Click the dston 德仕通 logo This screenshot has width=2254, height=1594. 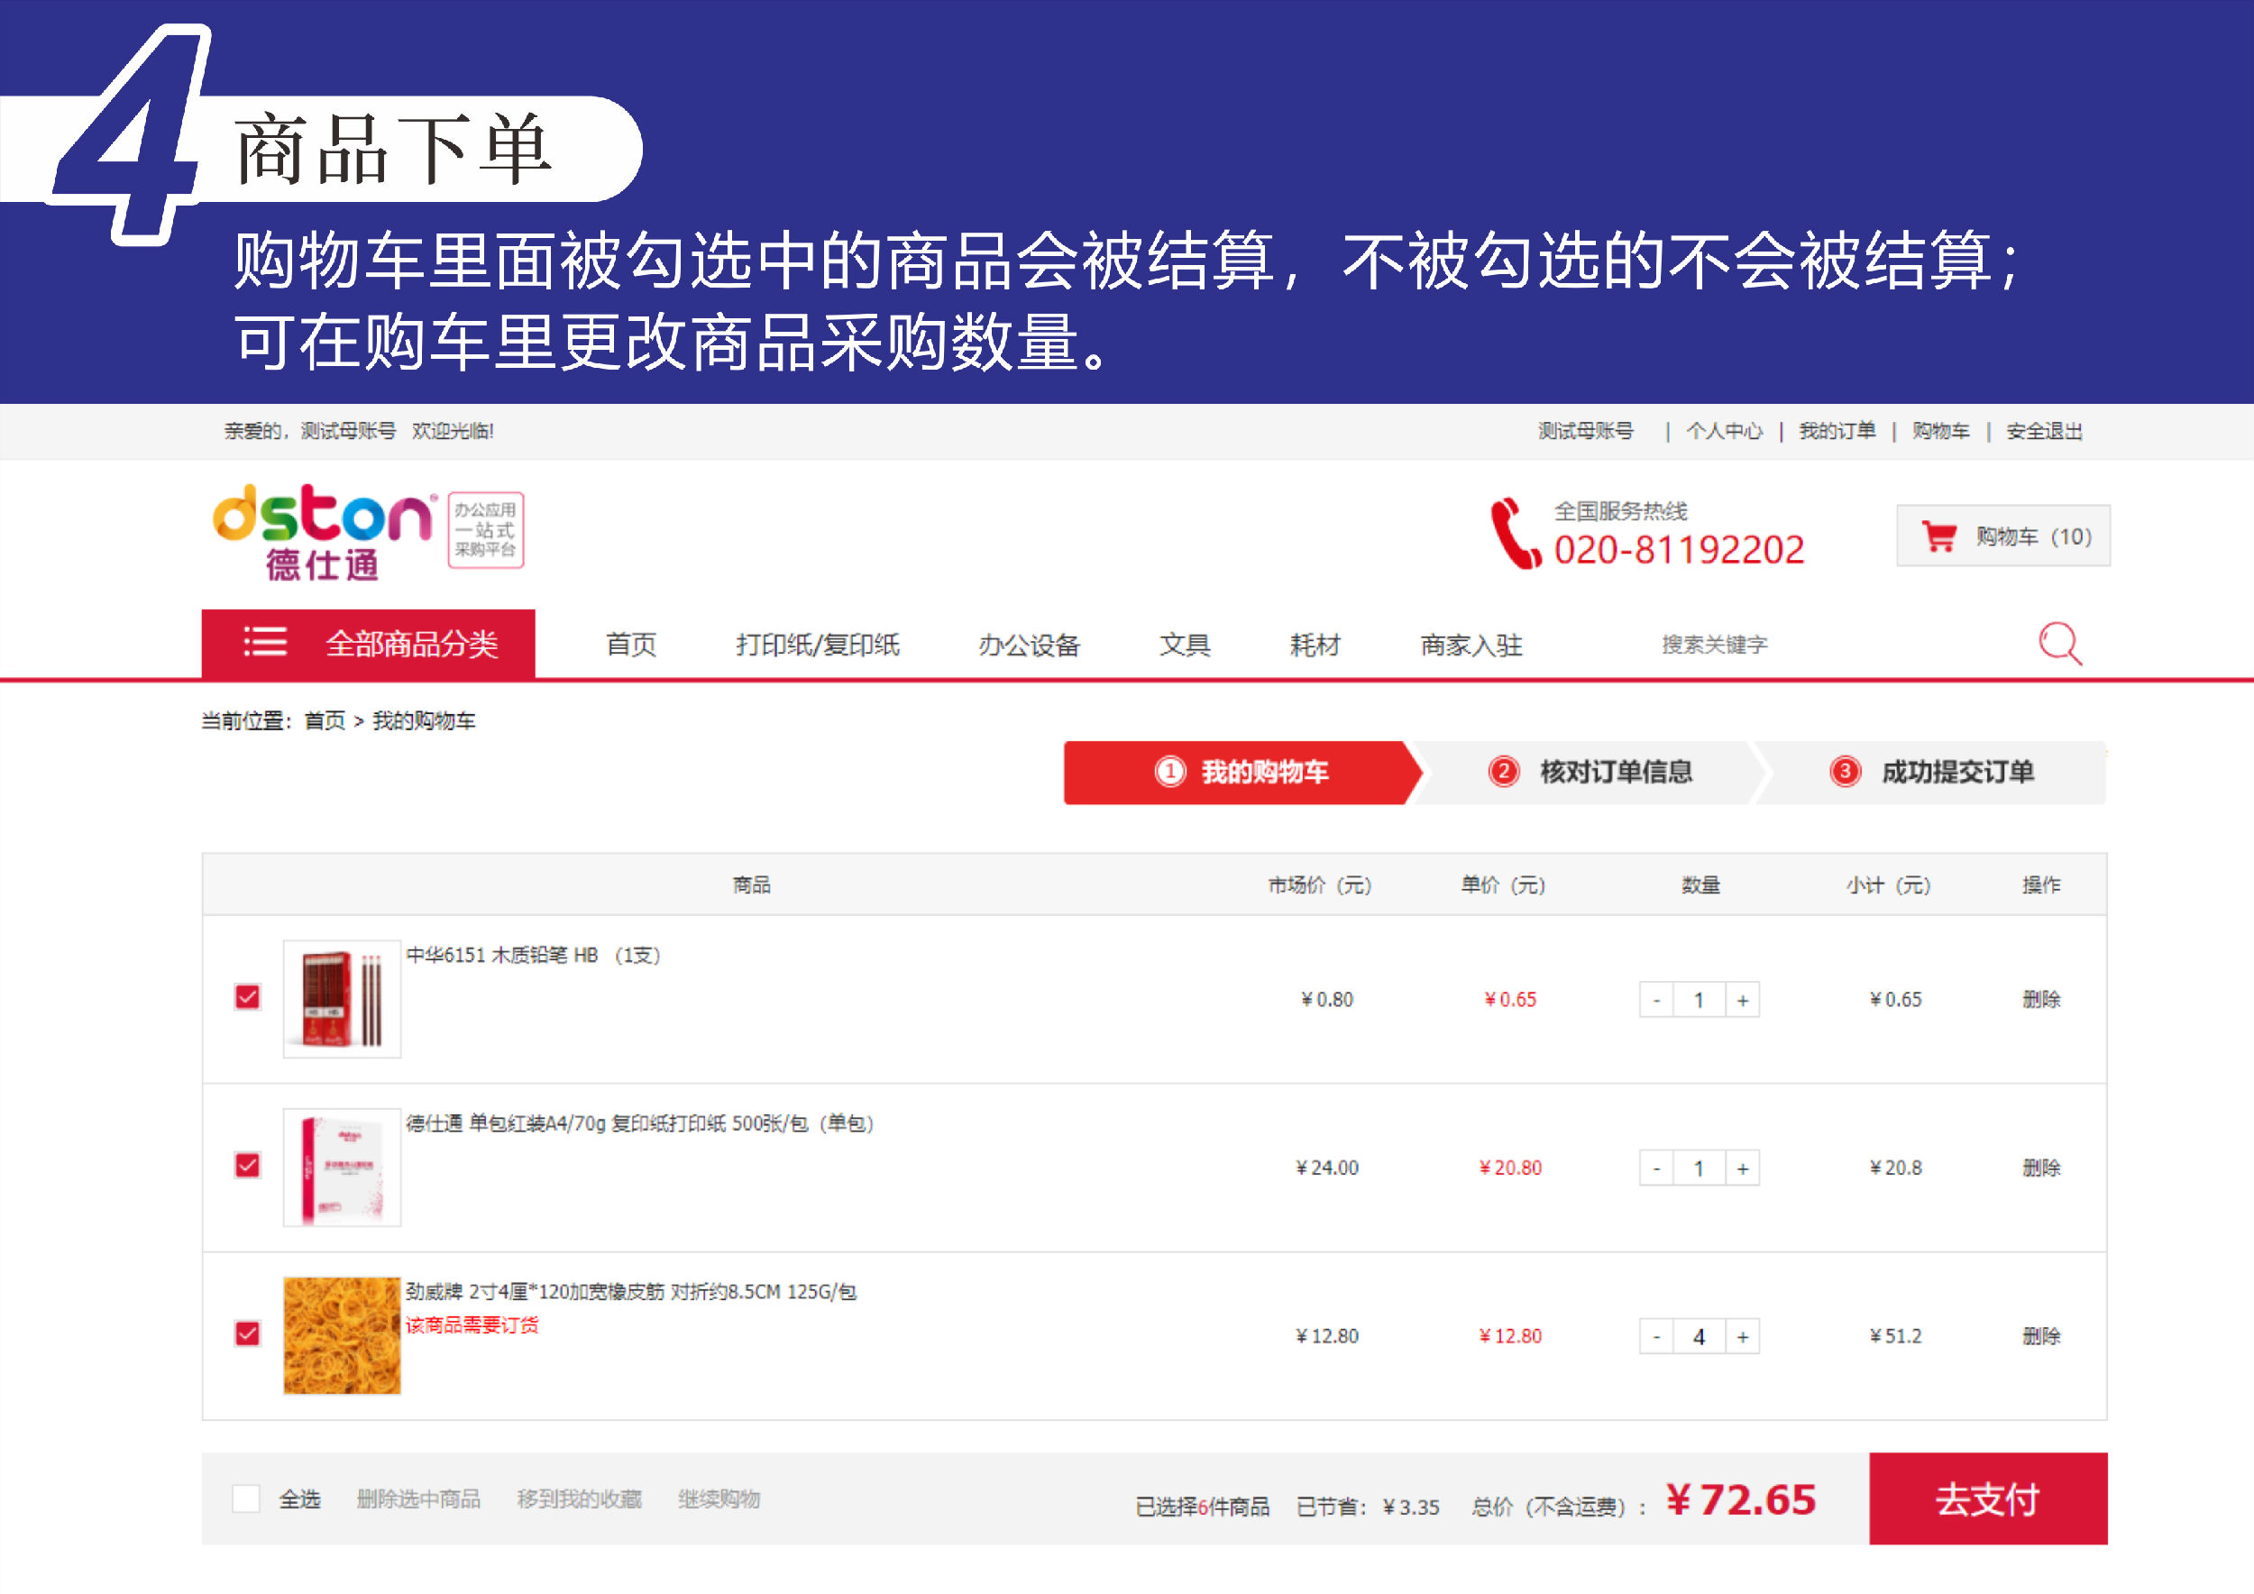coord(323,531)
